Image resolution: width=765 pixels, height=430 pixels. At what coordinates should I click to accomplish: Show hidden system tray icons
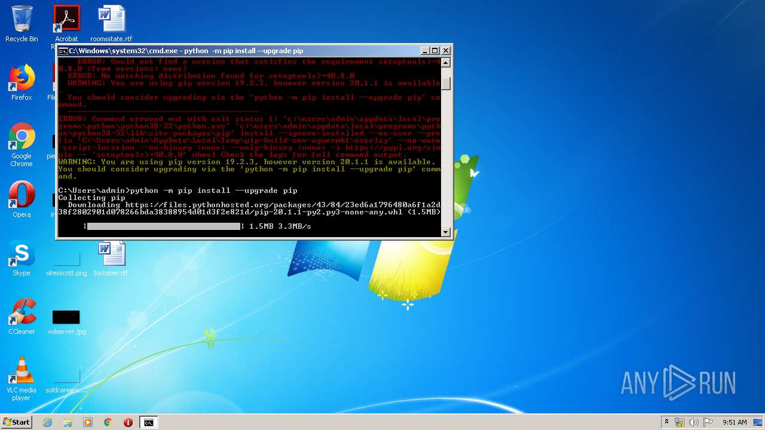[666, 422]
